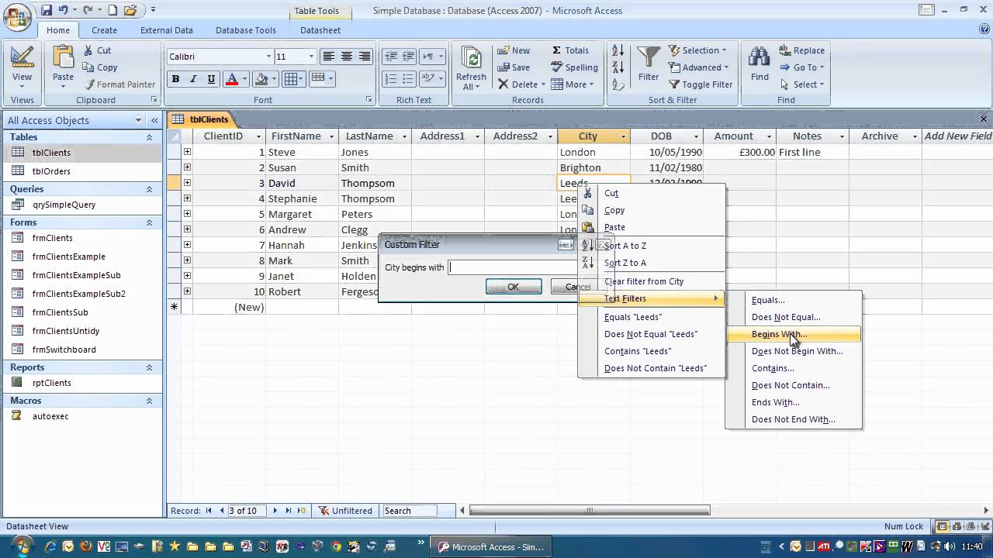993x558 pixels.
Task: Click the font color A icon
Action: click(x=231, y=79)
